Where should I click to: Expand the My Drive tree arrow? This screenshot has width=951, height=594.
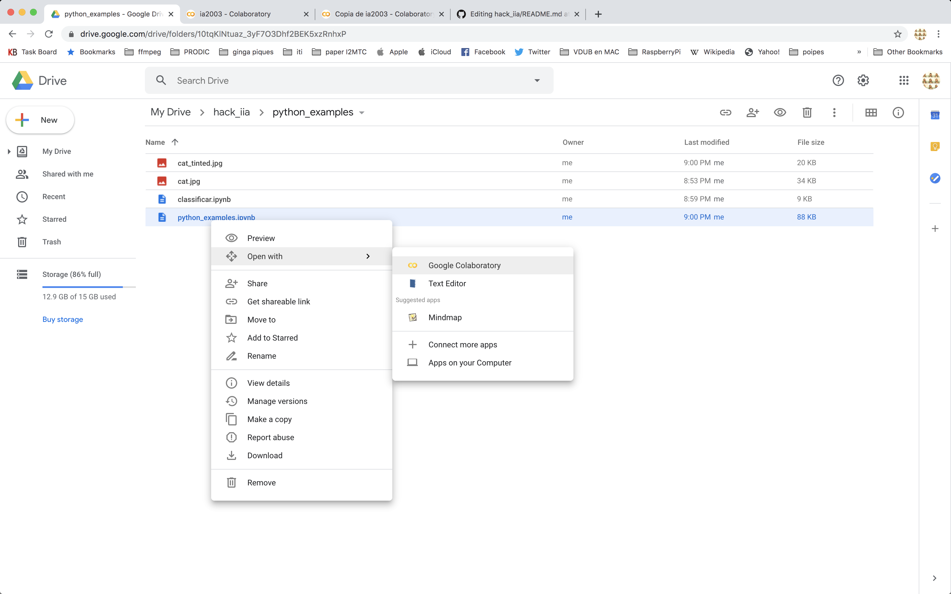click(9, 152)
